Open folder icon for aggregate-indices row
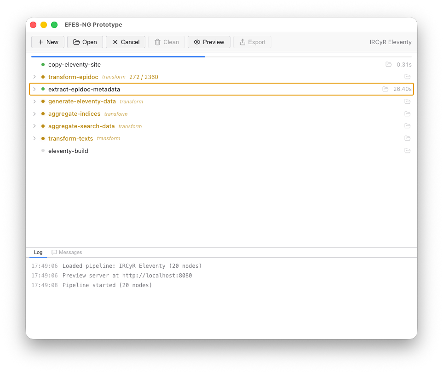 pyautogui.click(x=407, y=114)
